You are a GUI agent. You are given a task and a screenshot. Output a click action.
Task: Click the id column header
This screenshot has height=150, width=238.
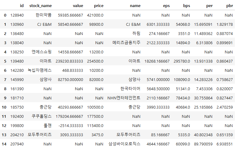click(22, 6)
